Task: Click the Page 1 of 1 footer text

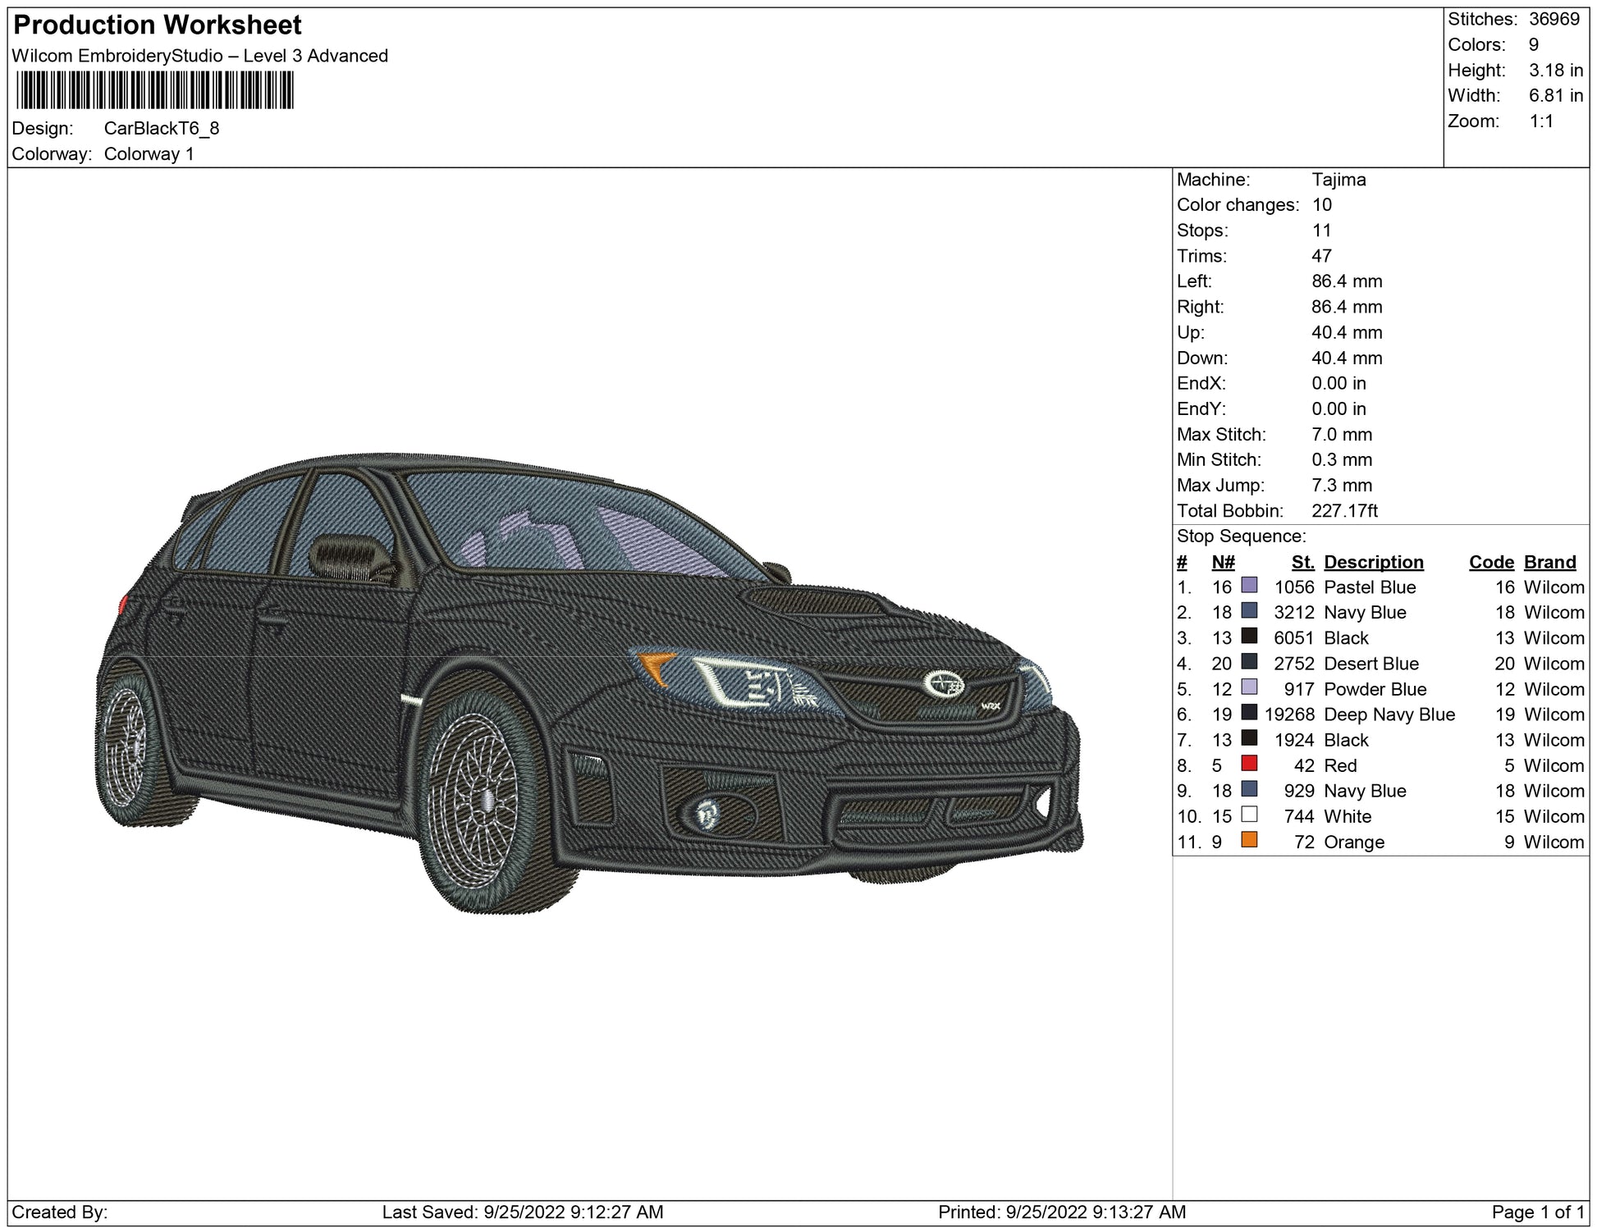Action: (1536, 1212)
